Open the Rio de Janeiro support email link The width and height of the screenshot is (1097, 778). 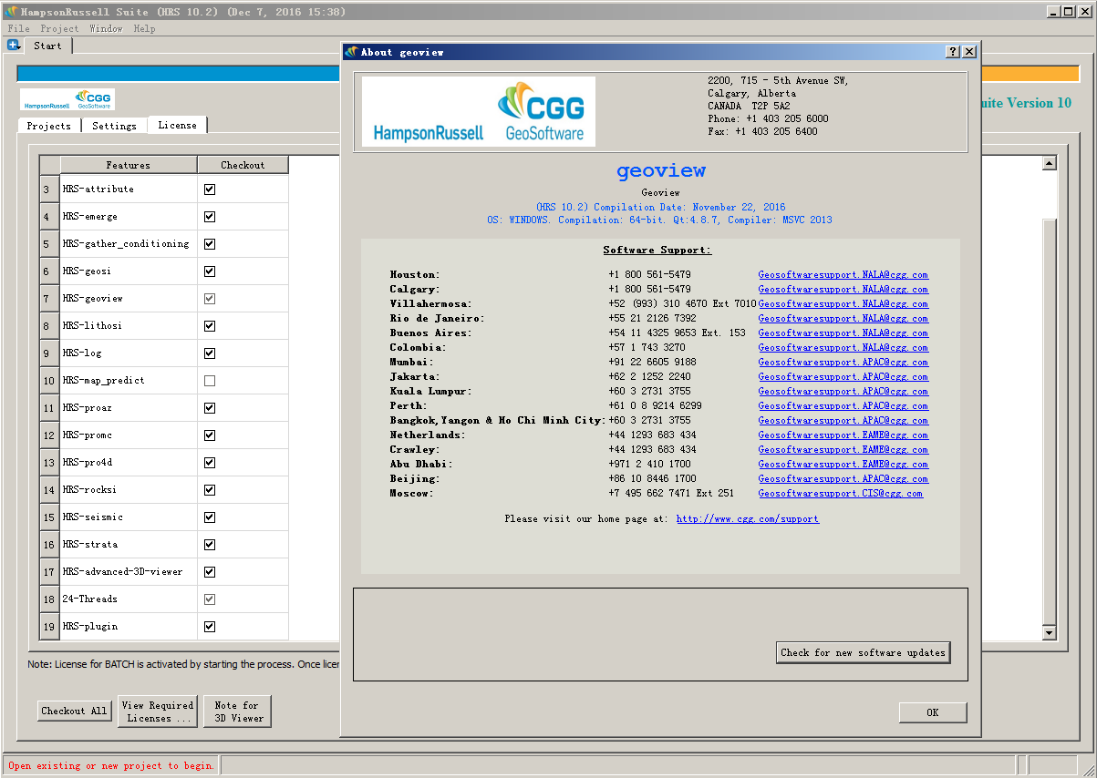coord(843,319)
